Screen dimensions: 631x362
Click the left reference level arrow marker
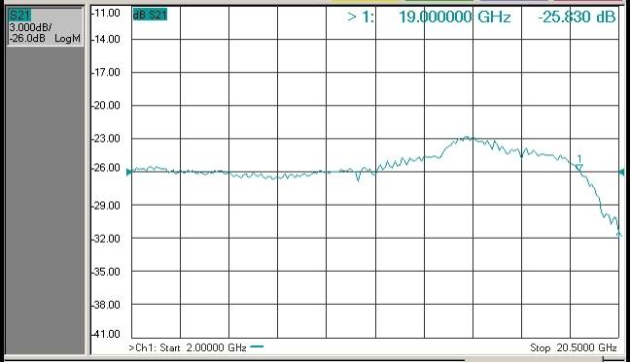click(129, 172)
